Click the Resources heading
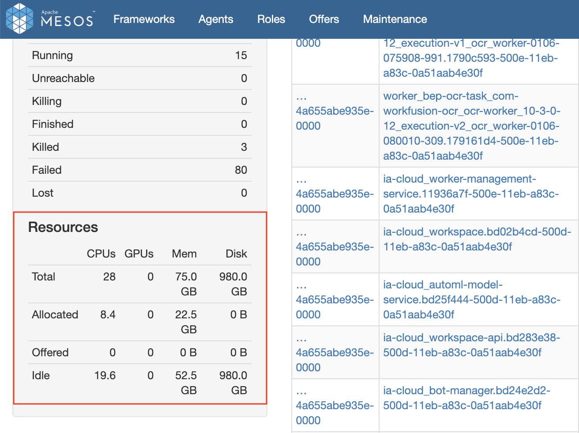This screenshot has height=433, width=579. (63, 227)
